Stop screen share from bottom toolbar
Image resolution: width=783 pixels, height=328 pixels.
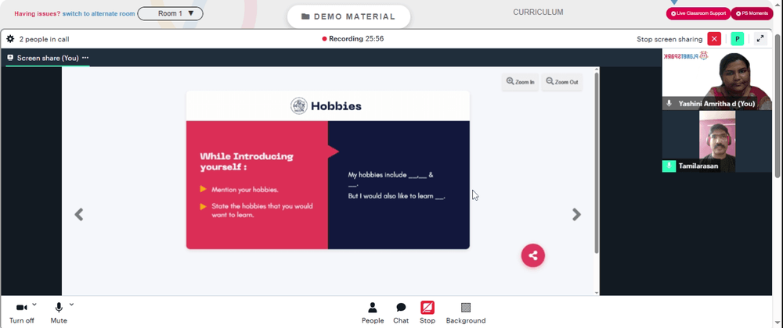(428, 314)
